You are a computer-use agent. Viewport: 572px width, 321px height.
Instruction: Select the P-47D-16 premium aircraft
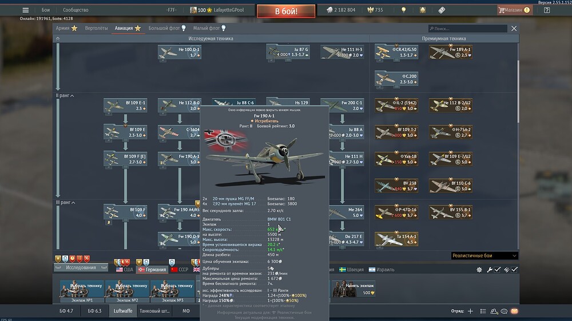click(x=396, y=212)
